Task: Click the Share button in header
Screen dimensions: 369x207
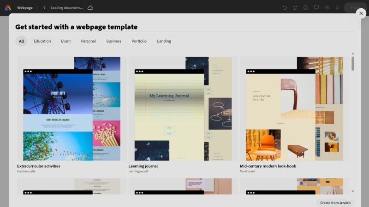Action: (355, 7)
